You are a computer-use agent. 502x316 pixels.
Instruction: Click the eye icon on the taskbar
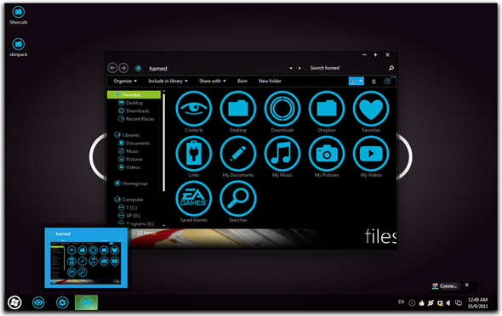38,302
